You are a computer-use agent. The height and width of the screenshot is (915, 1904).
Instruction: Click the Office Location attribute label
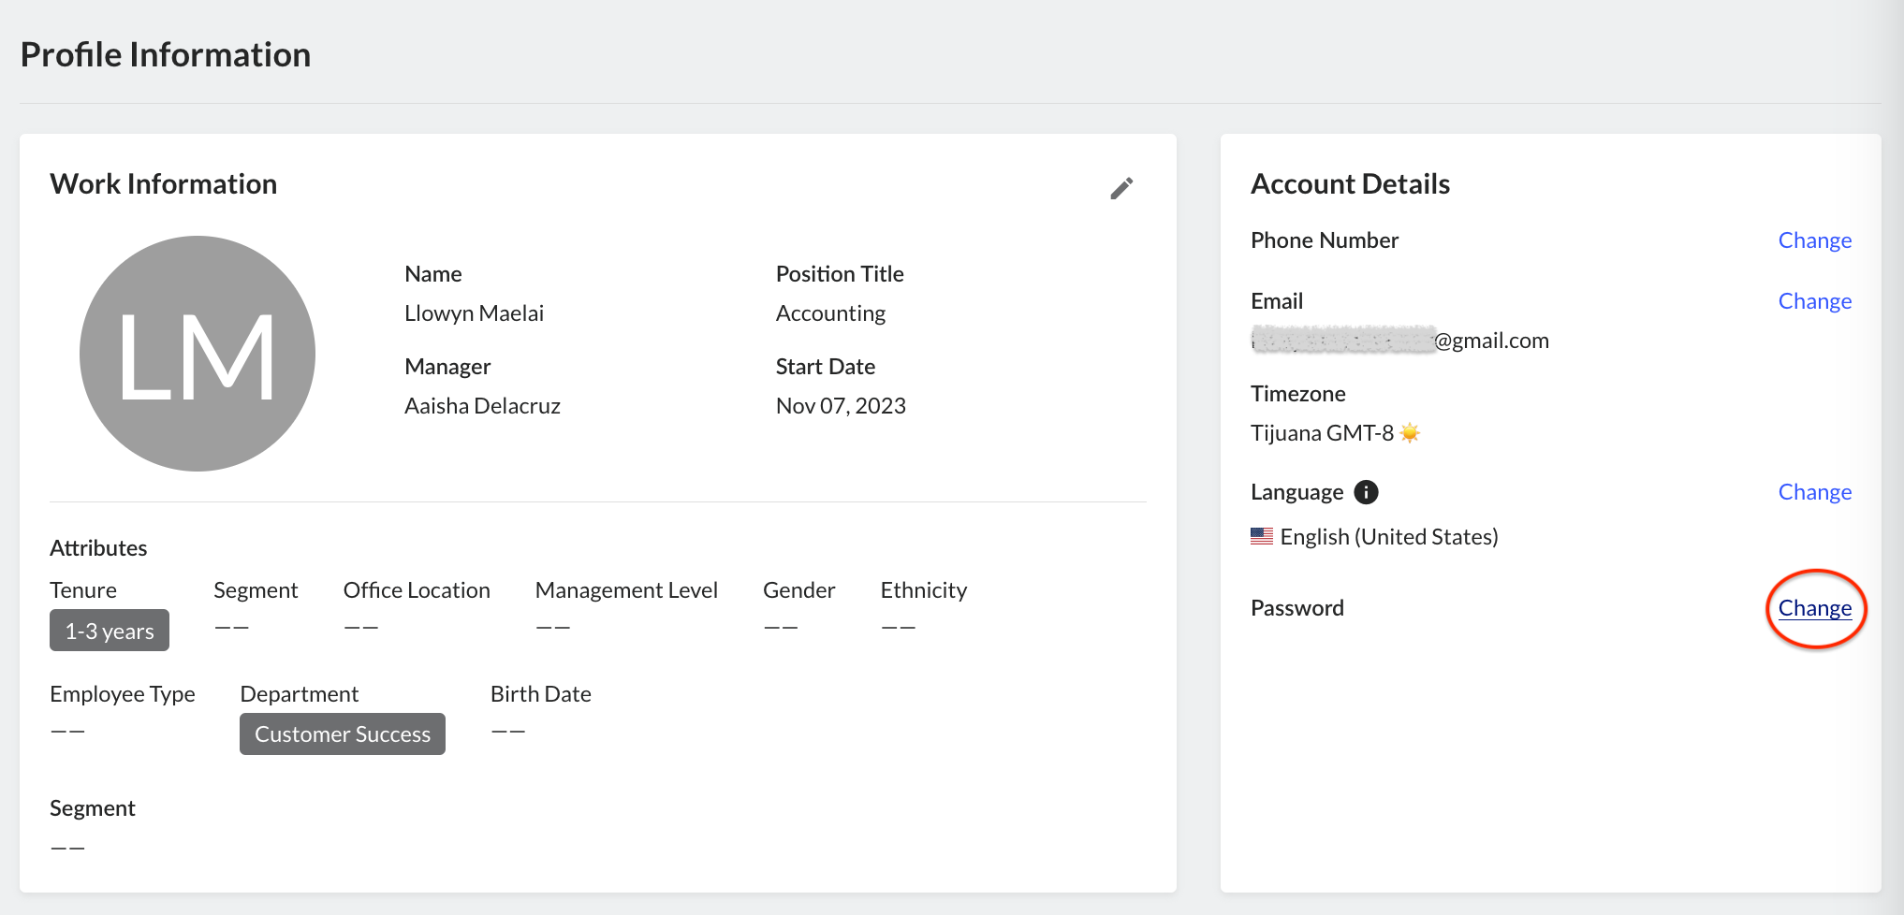[x=417, y=590]
